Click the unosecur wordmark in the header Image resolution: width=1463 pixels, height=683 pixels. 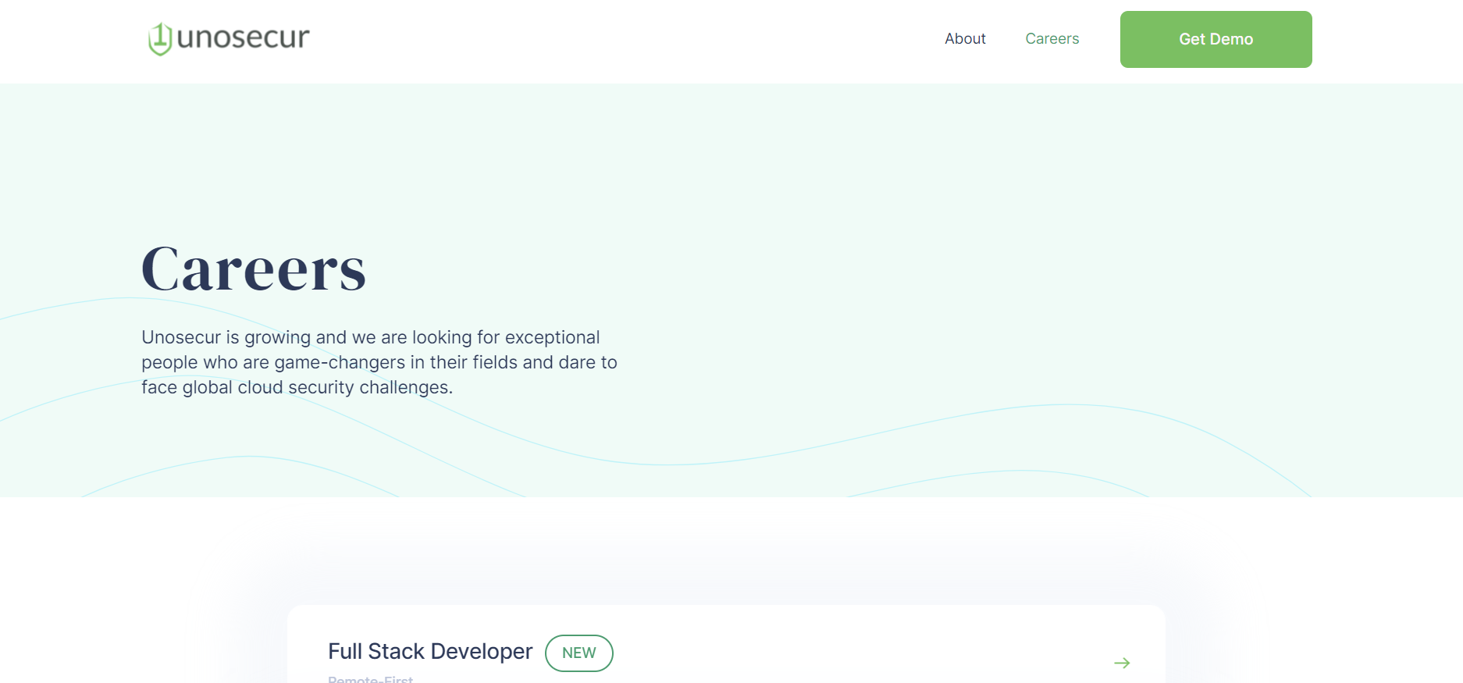(x=243, y=37)
